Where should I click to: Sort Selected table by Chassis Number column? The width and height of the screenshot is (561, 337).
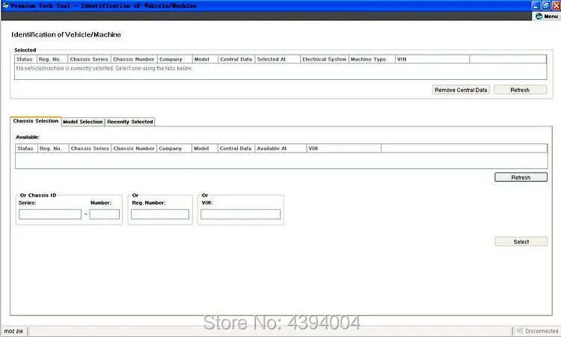pyautogui.click(x=134, y=59)
